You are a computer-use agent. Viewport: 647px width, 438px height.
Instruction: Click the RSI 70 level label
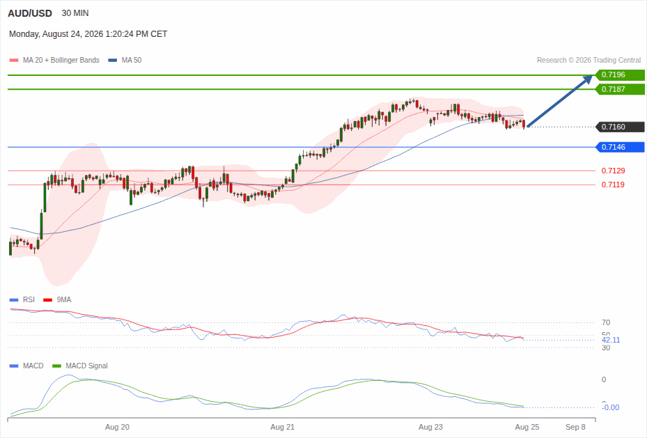[x=606, y=322]
